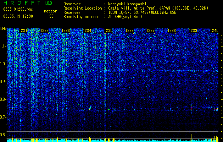Click the antenna value A504HB(yagi 4el)

pos(125,17)
